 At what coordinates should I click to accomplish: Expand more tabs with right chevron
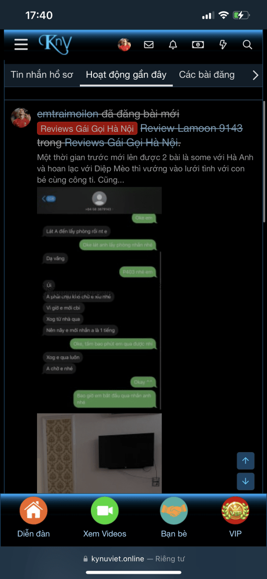255,75
